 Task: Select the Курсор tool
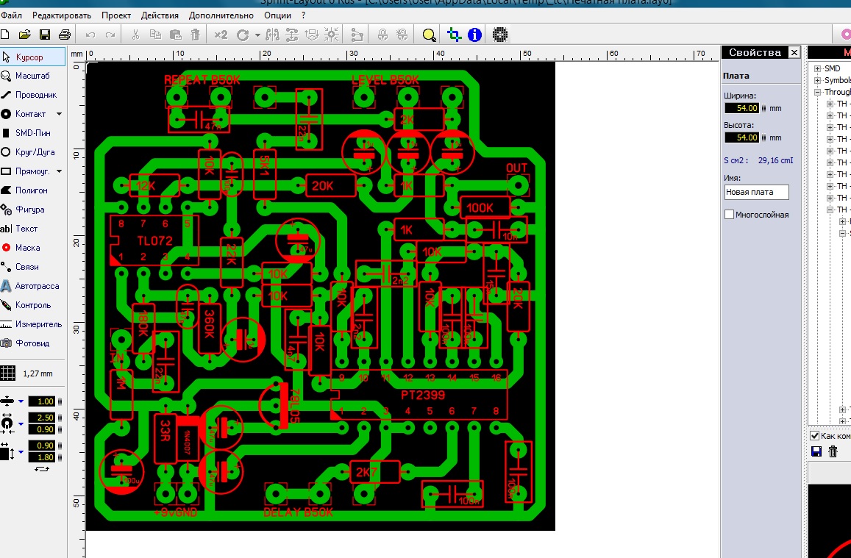click(32, 57)
